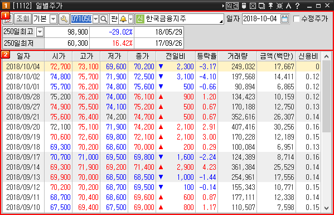Click the alarm bell icon
This screenshot has height=215, width=334.
point(123,20)
